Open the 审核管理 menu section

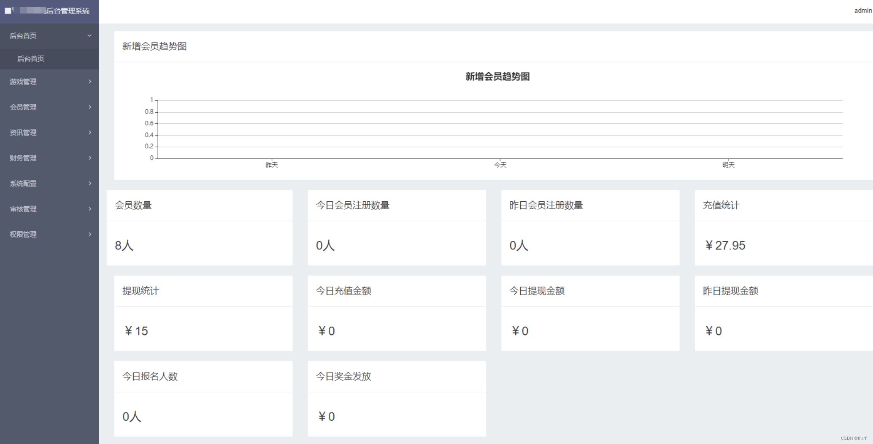(x=23, y=208)
